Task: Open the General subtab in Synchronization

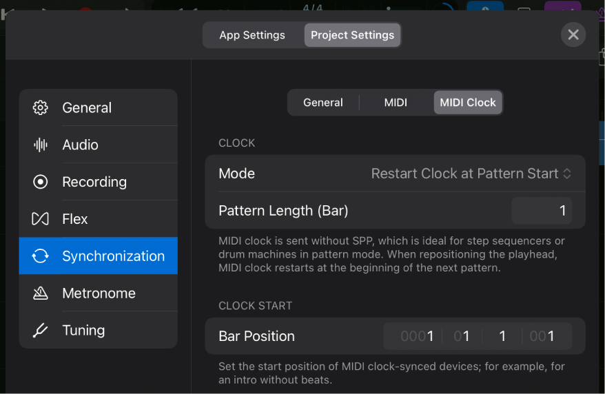Action: tap(323, 103)
